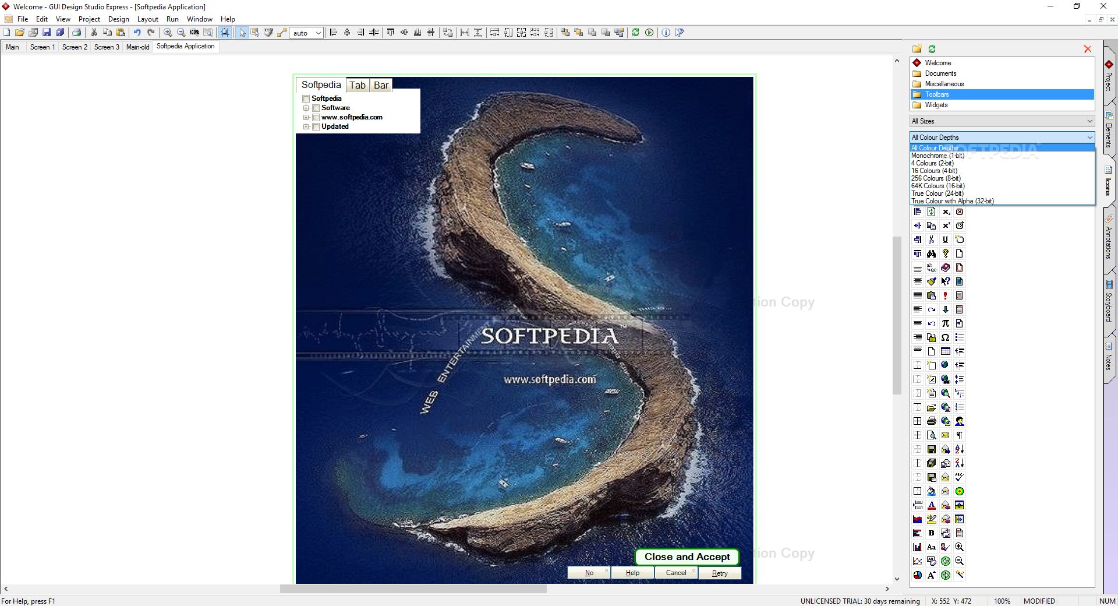Viewport: 1118px width, 606px height.
Task: Collapse the All Colour Depths dropdown arrow
Action: (1089, 138)
